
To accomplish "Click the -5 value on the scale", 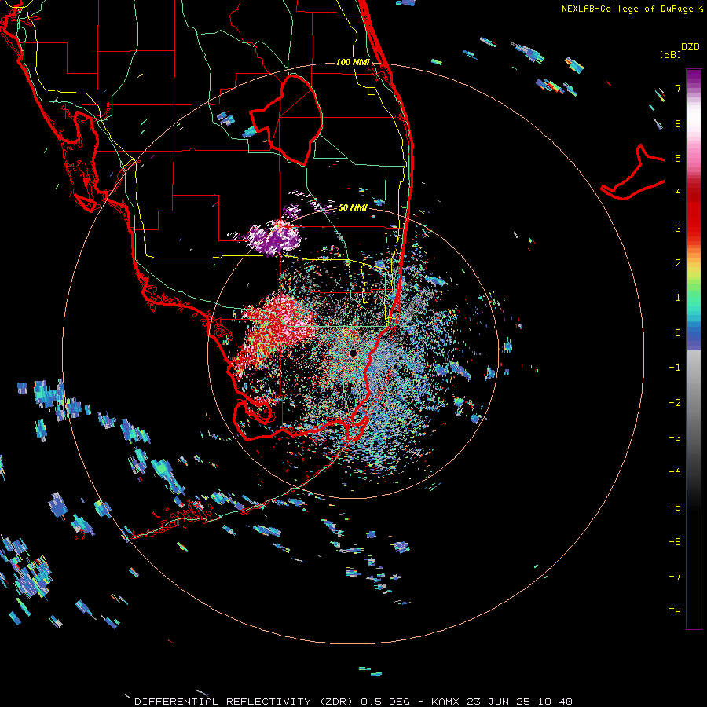I will (x=675, y=507).
